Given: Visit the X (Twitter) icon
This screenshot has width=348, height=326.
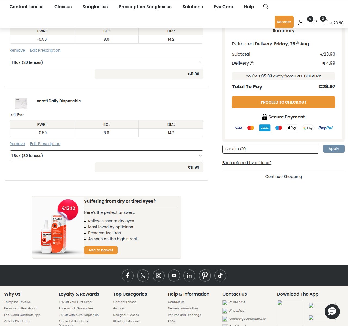Looking at the screenshot, I should 143,275.
